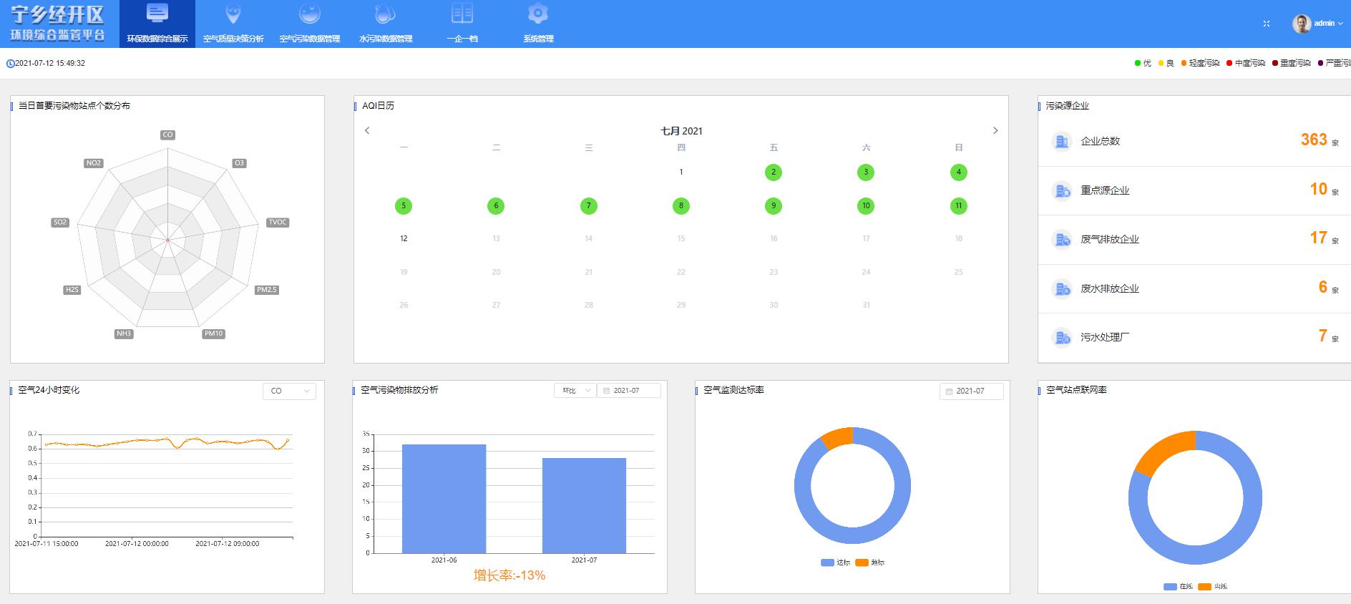Viewport: 1351px width, 604px height.
Task: Expand the 环比 comparison dropdown
Action: [x=575, y=391]
